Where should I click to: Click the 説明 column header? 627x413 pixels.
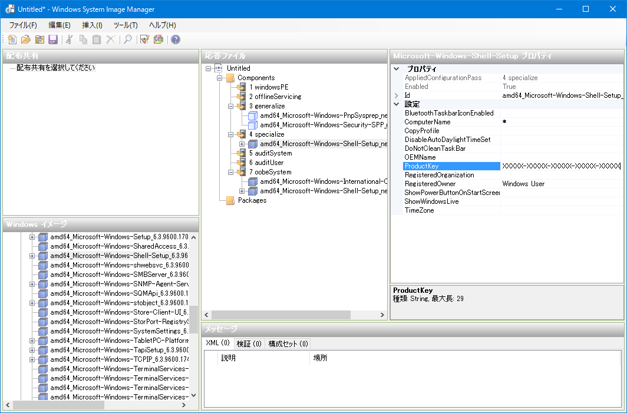[264, 358]
